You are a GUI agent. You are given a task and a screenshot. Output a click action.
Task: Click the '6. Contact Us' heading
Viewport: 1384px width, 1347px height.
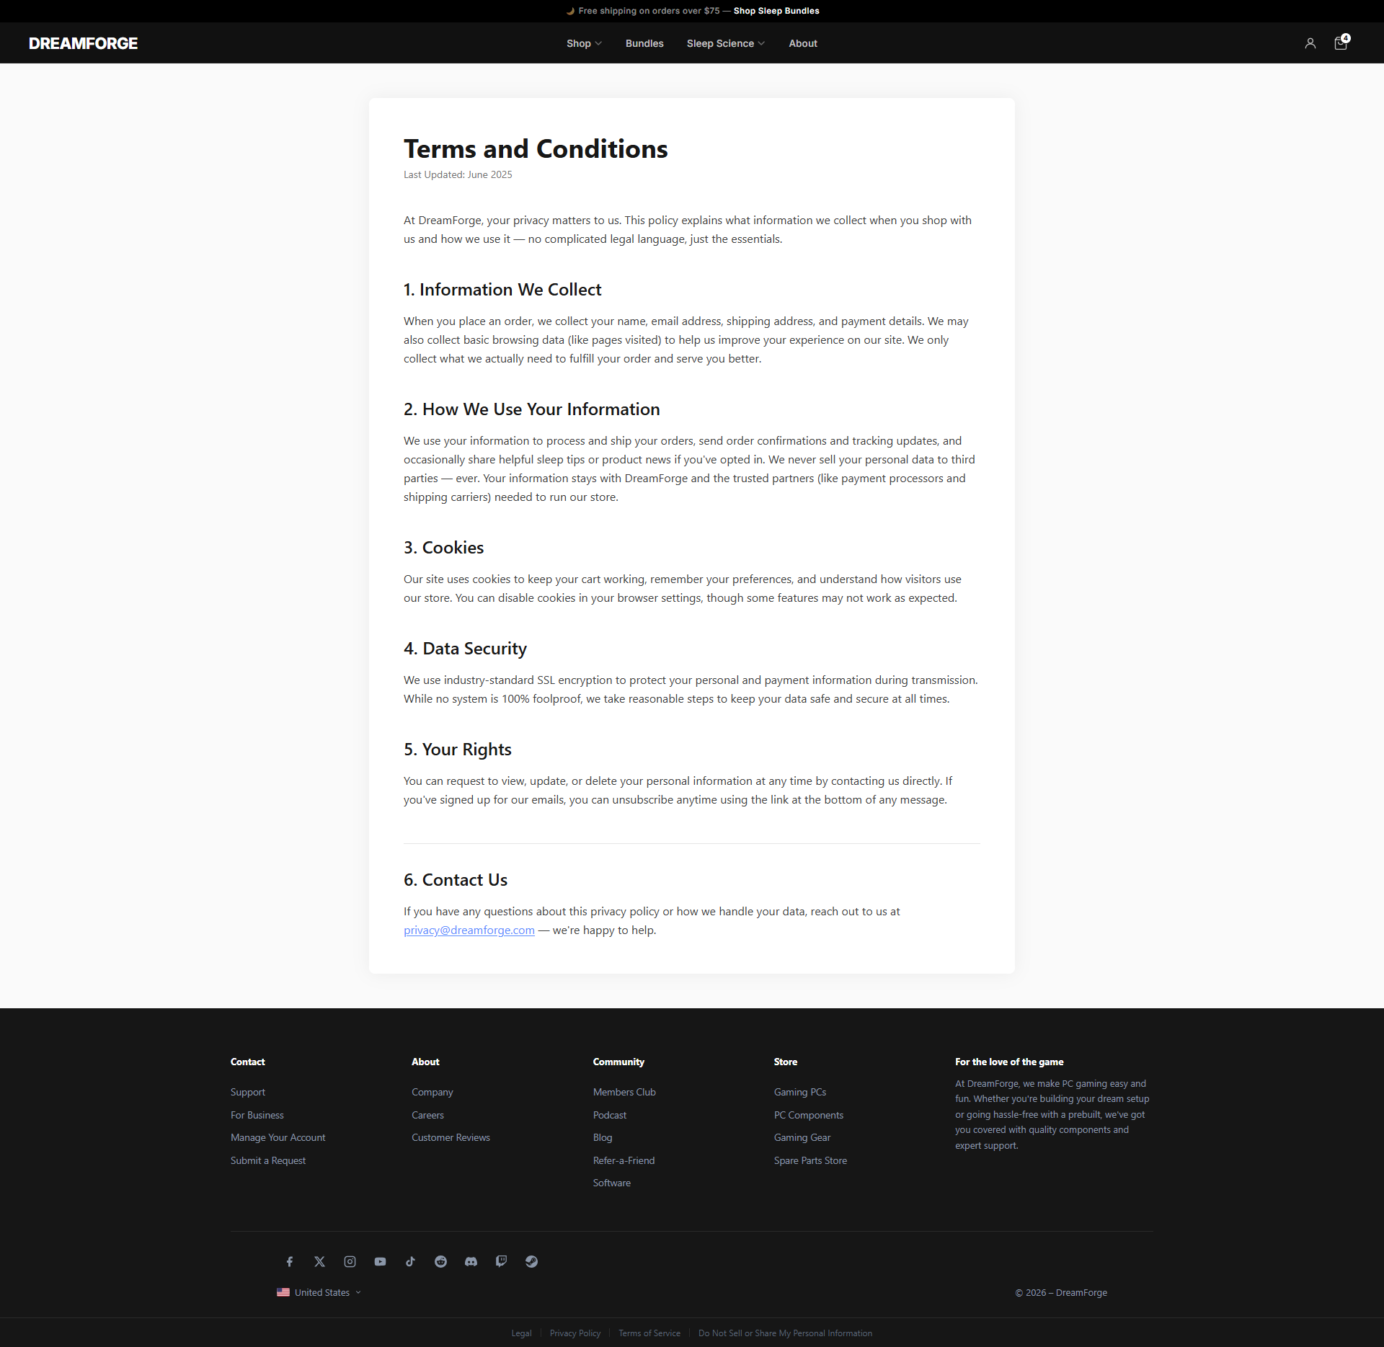[456, 880]
